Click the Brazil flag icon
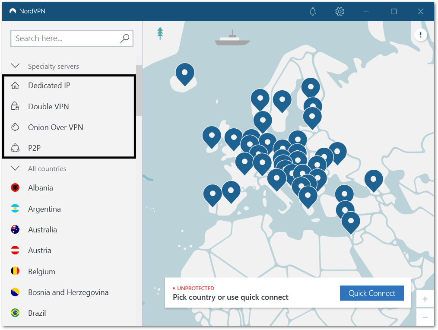This screenshot has width=438, height=330. (x=15, y=313)
